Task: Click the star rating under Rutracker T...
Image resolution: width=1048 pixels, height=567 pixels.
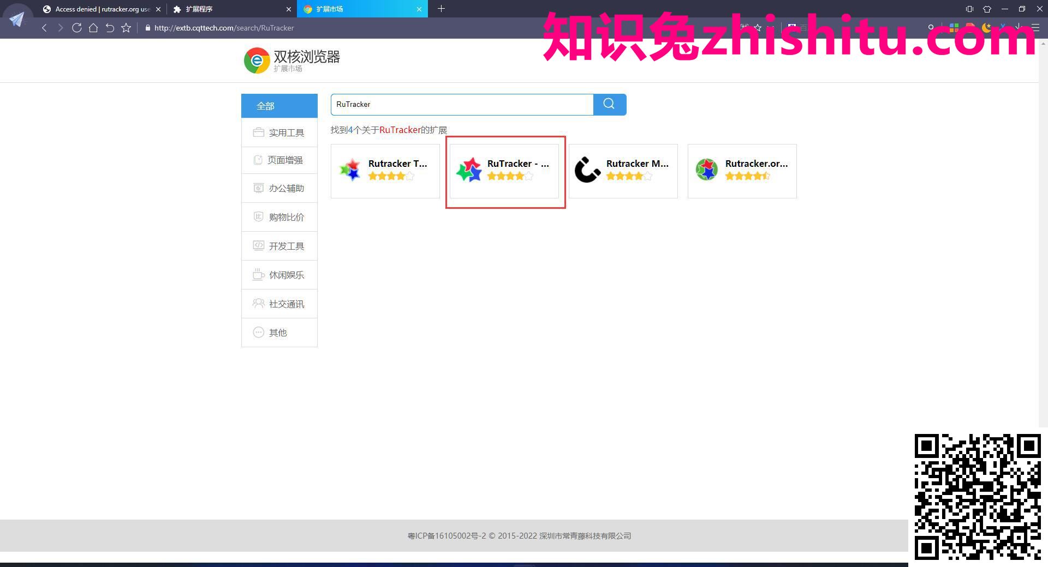Action: tap(391, 176)
